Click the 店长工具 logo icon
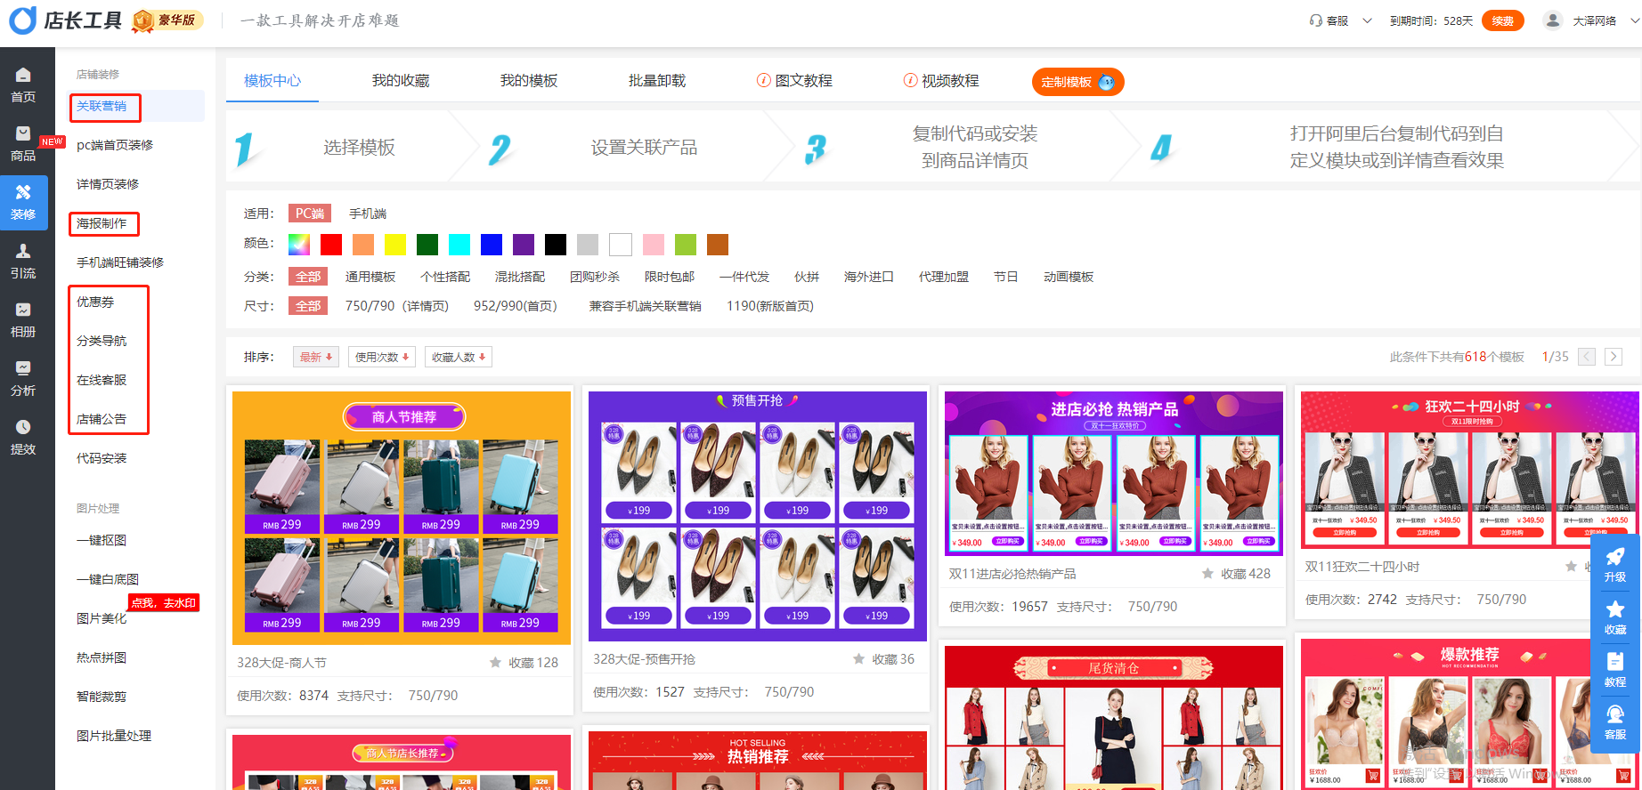The image size is (1642, 790). point(22,20)
